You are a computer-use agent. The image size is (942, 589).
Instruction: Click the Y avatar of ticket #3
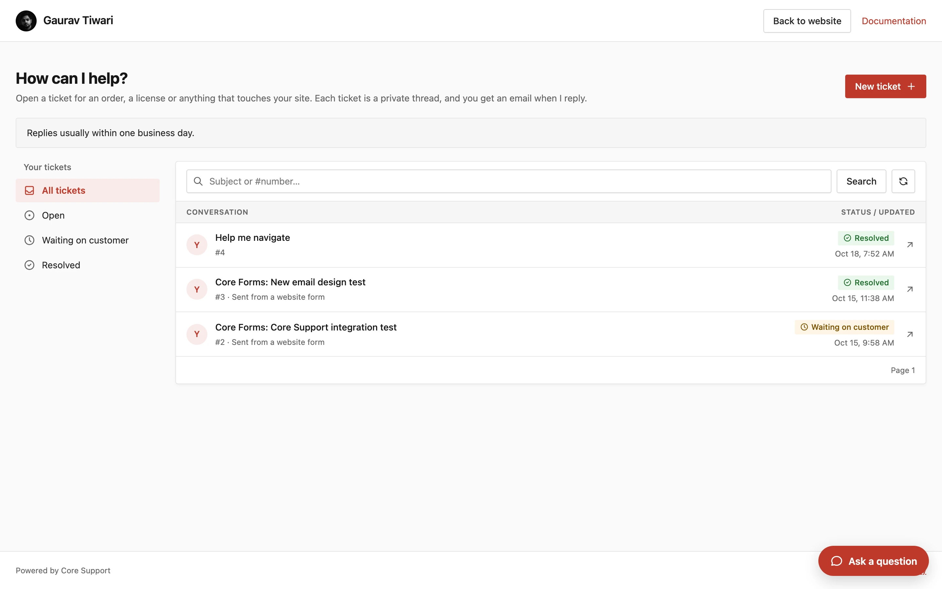pyautogui.click(x=197, y=289)
